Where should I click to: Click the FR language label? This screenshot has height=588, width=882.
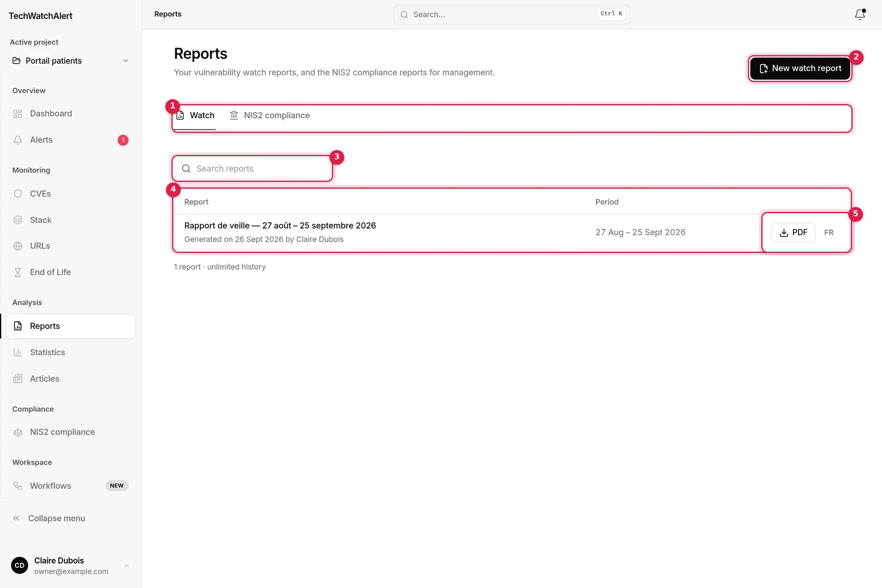coord(829,233)
